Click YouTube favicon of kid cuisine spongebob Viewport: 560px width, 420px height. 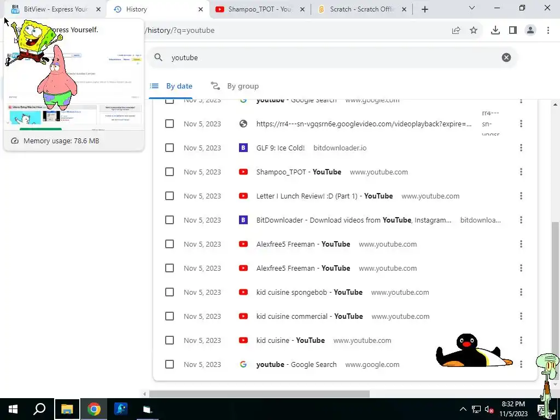[x=243, y=292]
